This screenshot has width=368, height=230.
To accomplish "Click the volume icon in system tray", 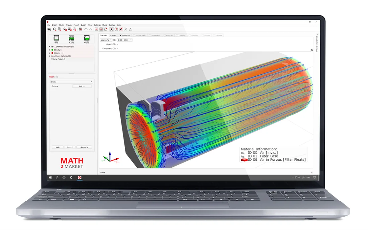I will (299, 177).
